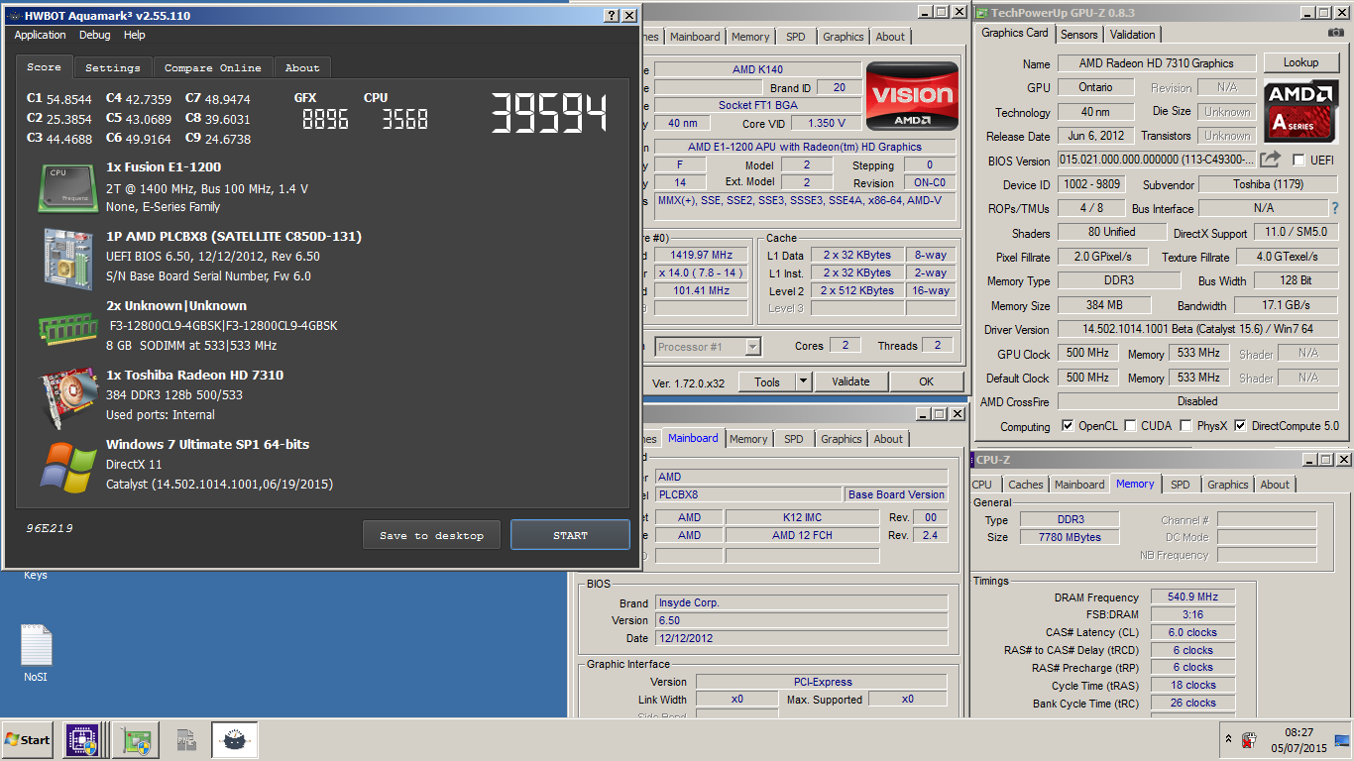Image resolution: width=1354 pixels, height=761 pixels.
Task: Click the HWBOT Aquamark title bar icon
Action: (x=14, y=15)
